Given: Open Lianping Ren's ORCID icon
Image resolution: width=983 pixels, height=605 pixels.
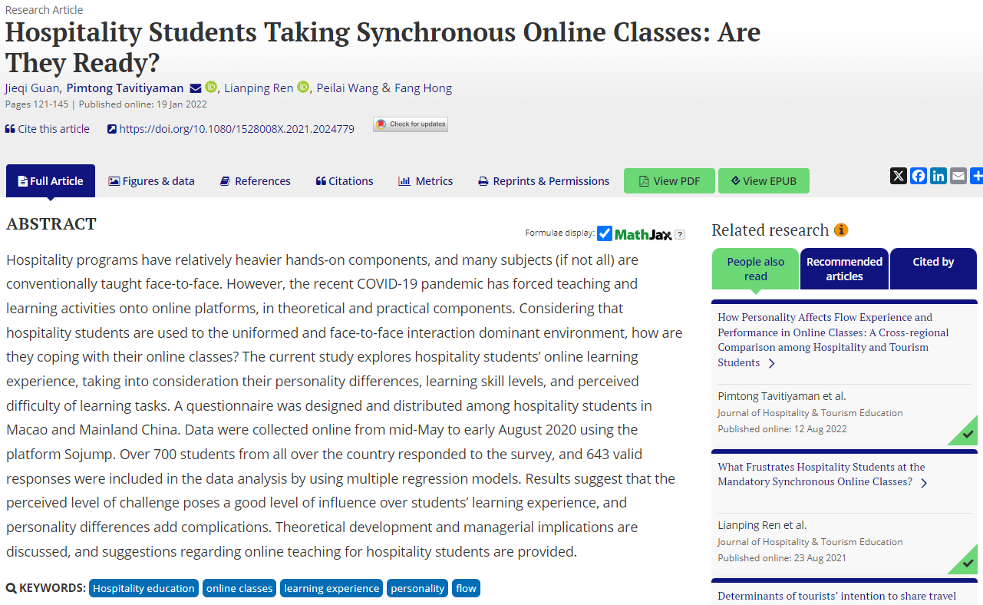Looking at the screenshot, I should (302, 88).
